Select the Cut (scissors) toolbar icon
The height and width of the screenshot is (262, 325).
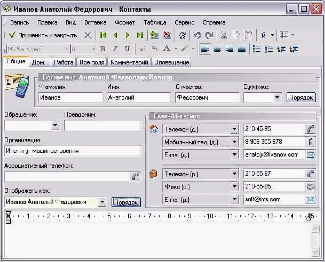[224, 35]
